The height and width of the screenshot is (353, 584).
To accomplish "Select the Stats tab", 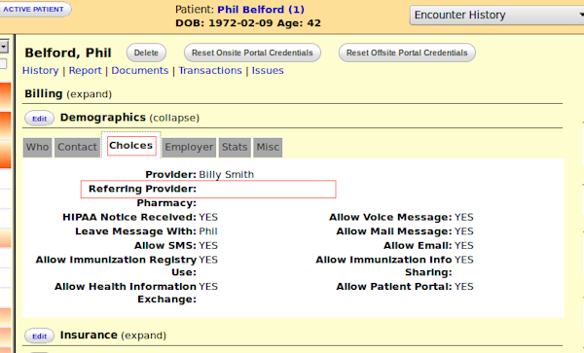I will click(x=235, y=147).
